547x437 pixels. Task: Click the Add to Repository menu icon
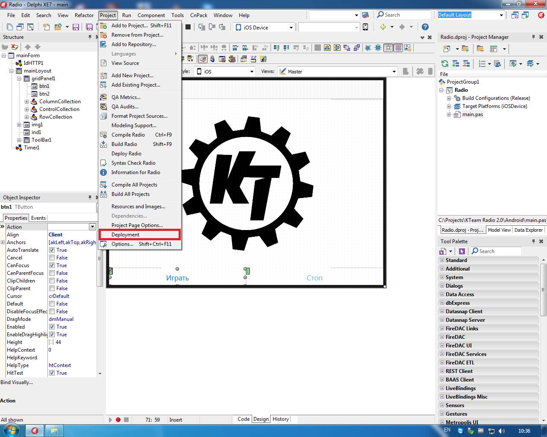(x=103, y=44)
